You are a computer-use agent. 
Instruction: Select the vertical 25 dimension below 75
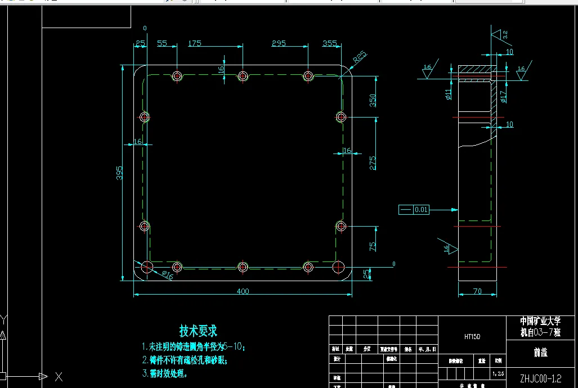point(366,273)
